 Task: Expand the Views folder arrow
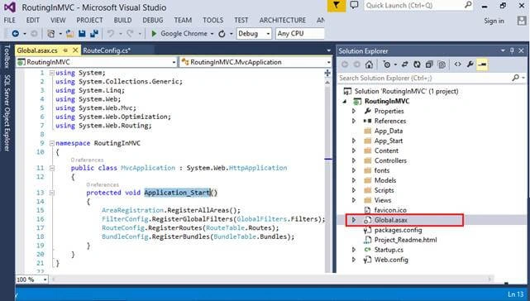point(354,200)
